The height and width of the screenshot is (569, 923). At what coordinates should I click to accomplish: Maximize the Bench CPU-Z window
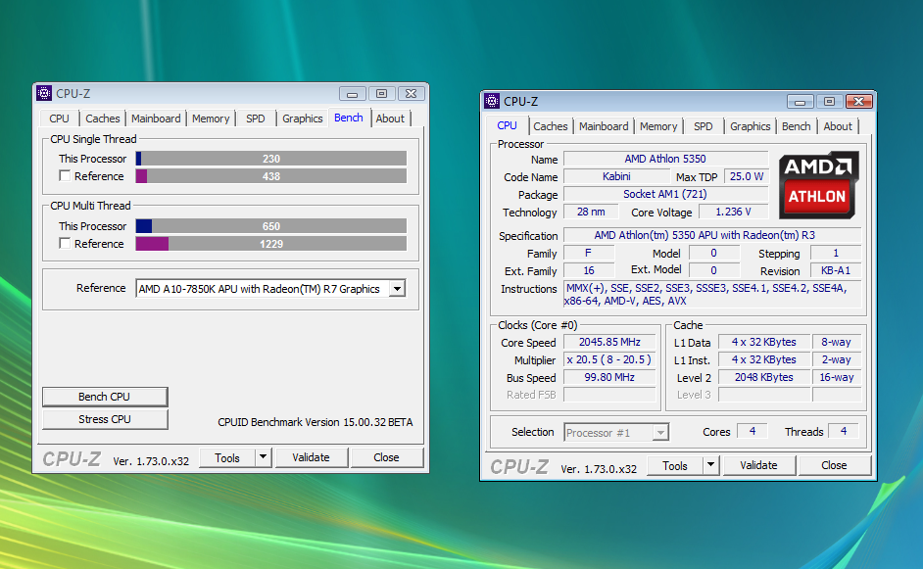381,94
